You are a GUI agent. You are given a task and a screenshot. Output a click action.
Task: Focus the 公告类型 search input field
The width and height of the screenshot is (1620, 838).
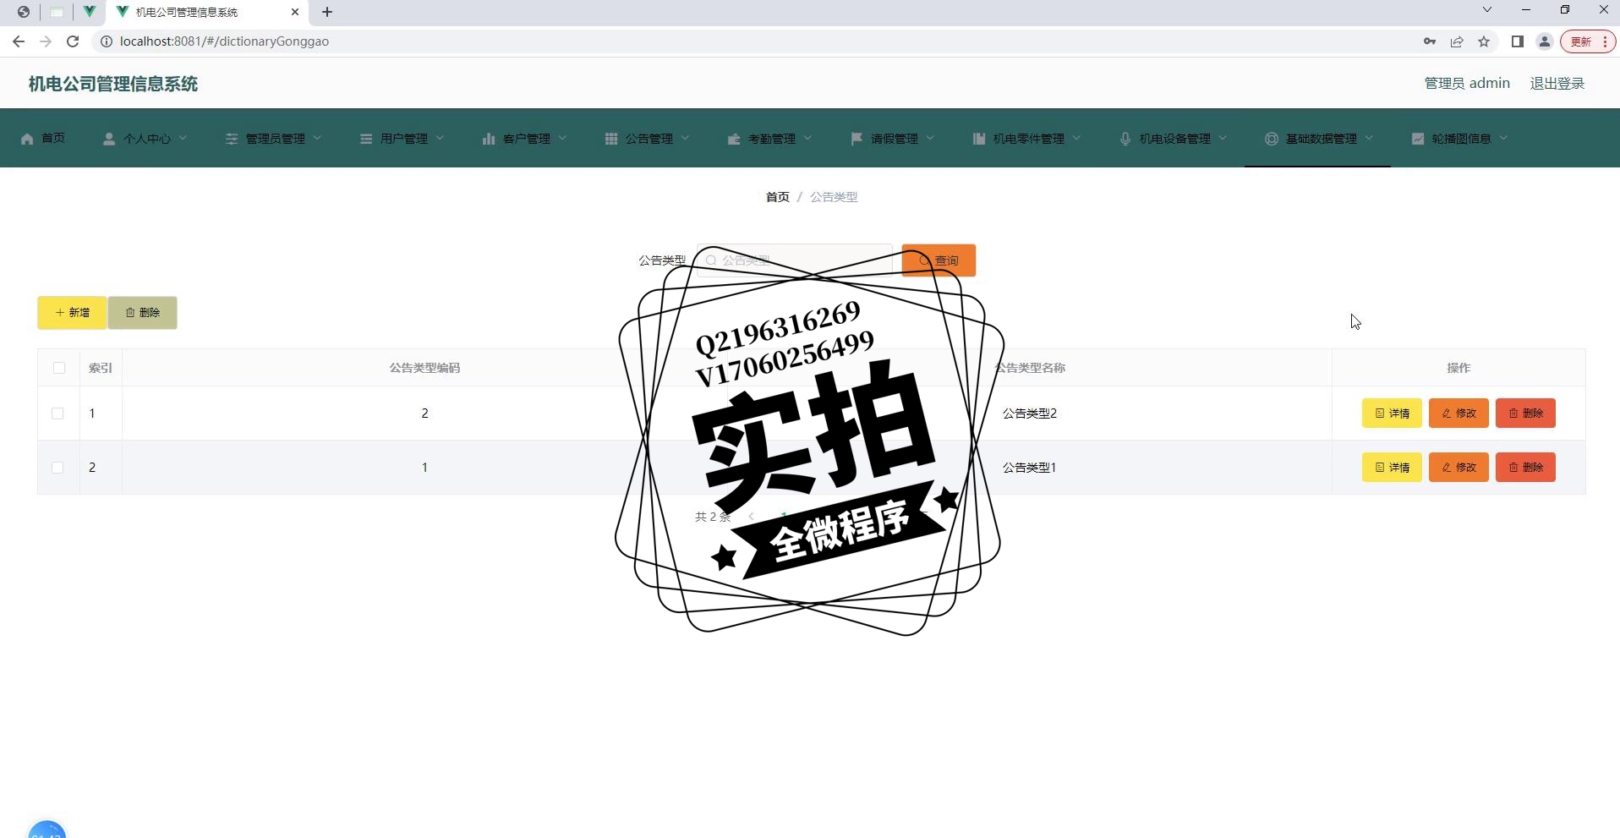(x=794, y=260)
